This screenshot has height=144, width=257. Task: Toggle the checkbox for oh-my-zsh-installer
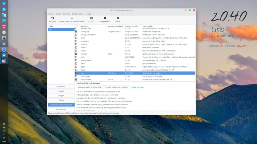(76, 34)
